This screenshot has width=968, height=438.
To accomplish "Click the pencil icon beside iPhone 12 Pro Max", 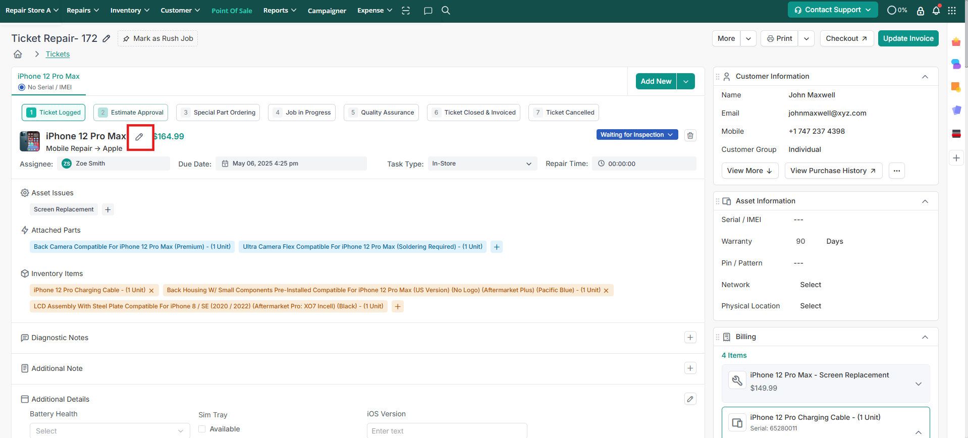I will tap(139, 137).
